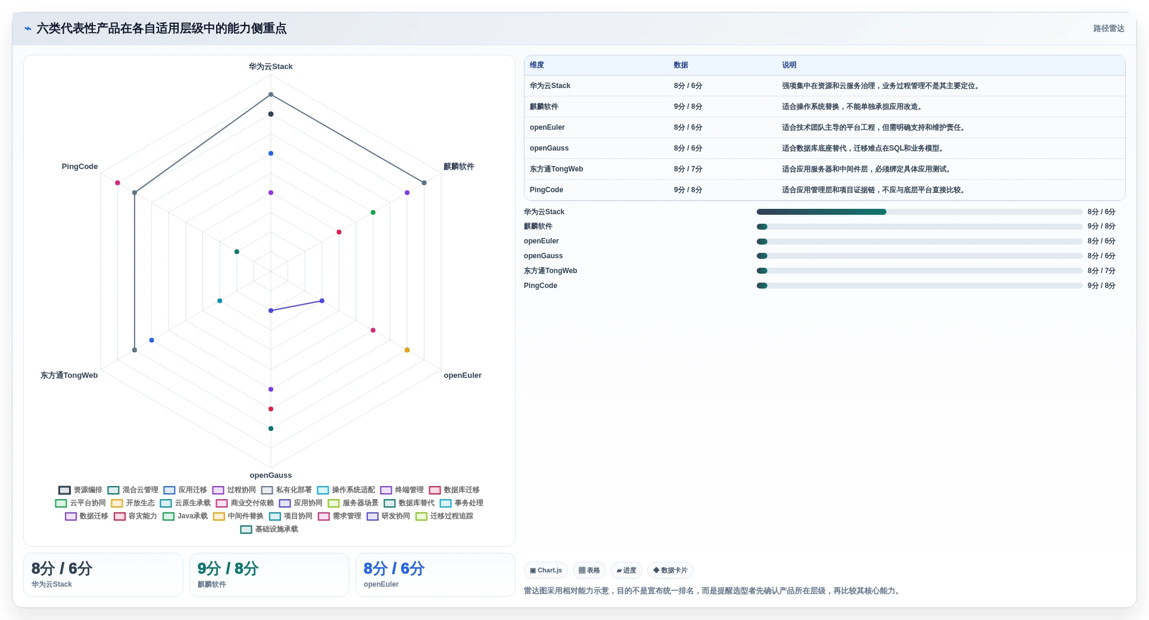Screen dimensions: 1149x620
Task: Toggle the 基础设施承载 legend entry
Action: (269, 529)
